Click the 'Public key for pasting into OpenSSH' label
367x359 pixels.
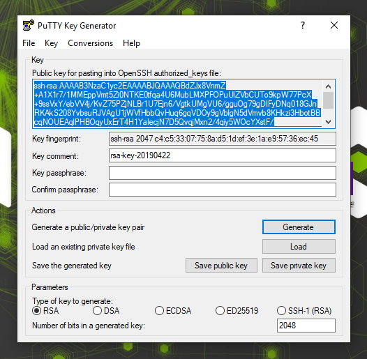pos(126,73)
